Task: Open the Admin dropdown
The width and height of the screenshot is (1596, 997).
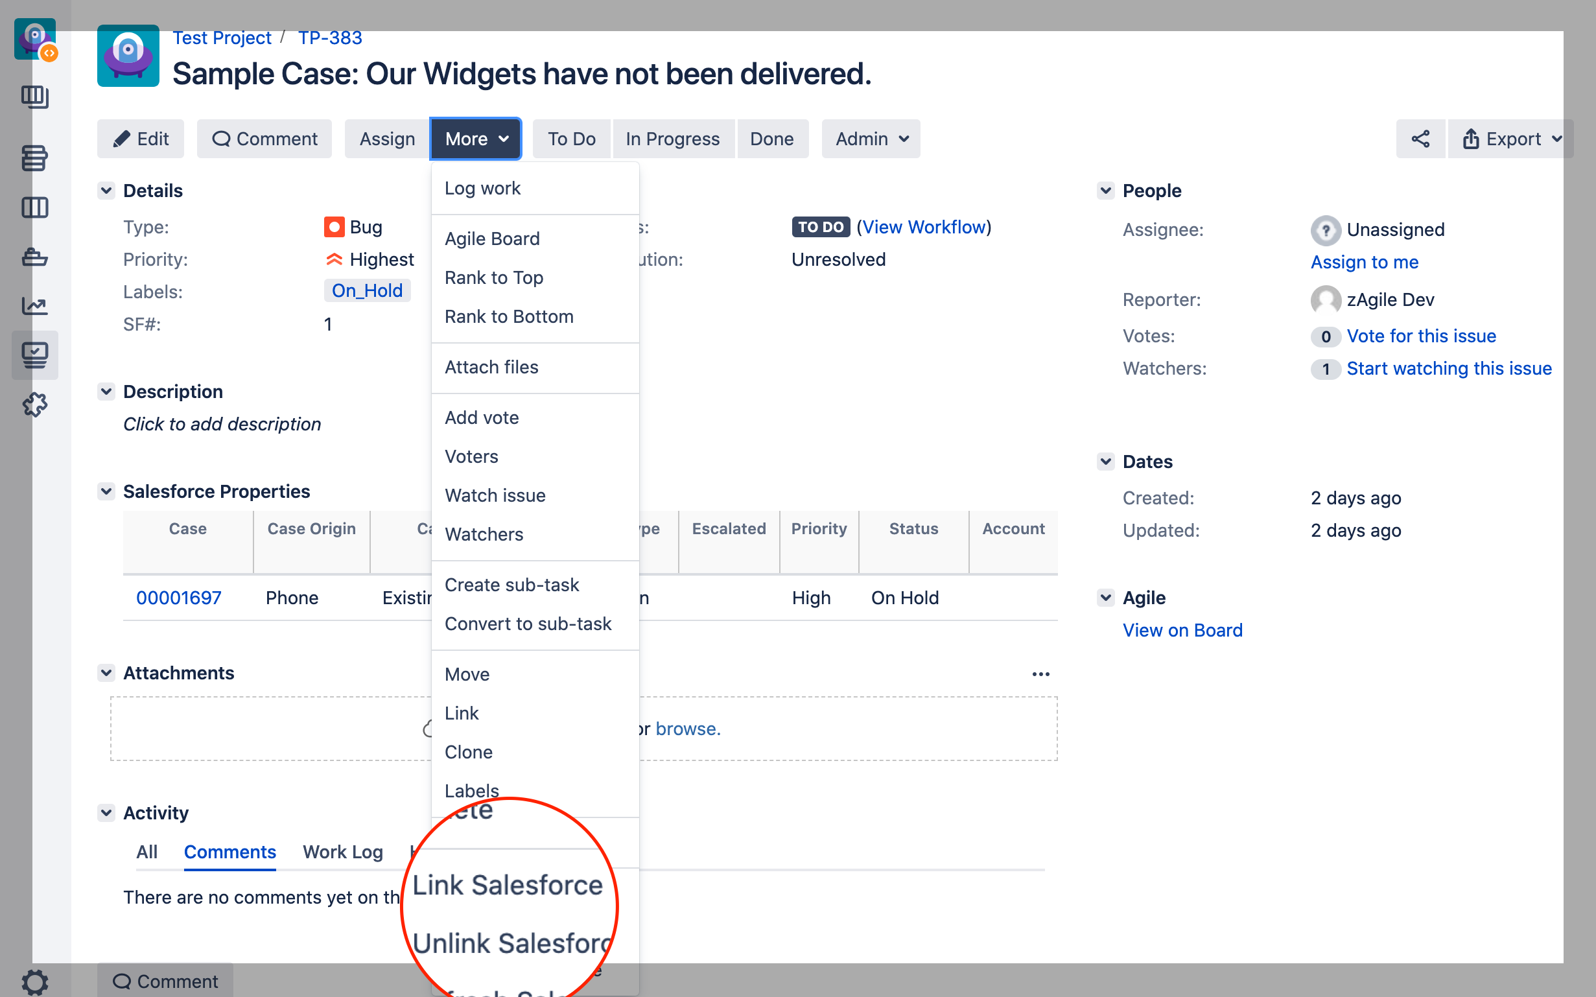Action: click(870, 139)
